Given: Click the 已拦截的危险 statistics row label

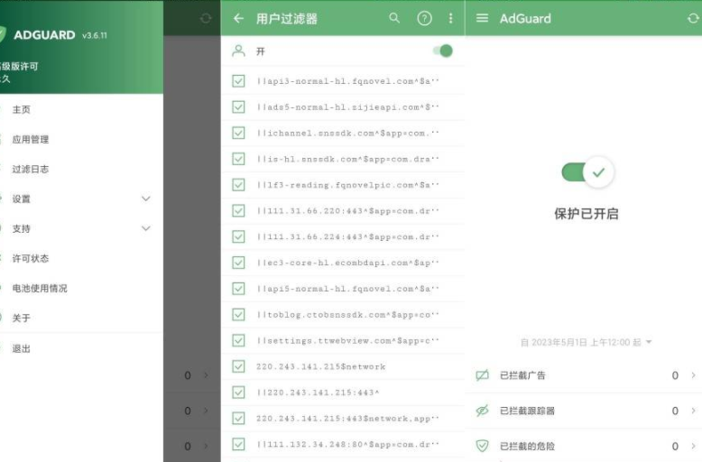Looking at the screenshot, I should tap(527, 447).
